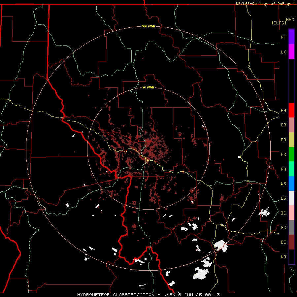Click the HR legend label
This screenshot has width=297, height=297.
(283, 154)
